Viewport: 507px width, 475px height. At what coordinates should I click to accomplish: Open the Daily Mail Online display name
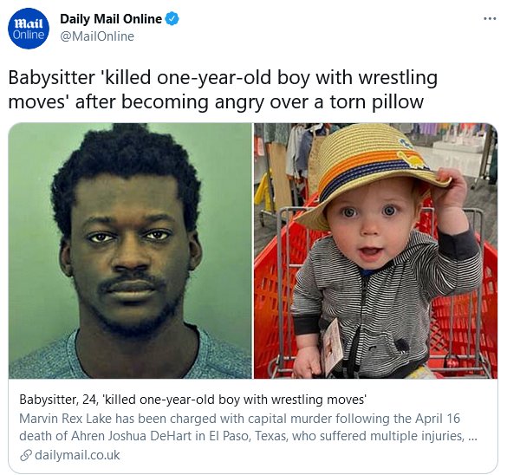point(111,19)
